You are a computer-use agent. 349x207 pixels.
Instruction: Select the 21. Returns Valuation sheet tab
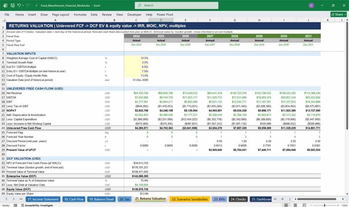pos(150,199)
